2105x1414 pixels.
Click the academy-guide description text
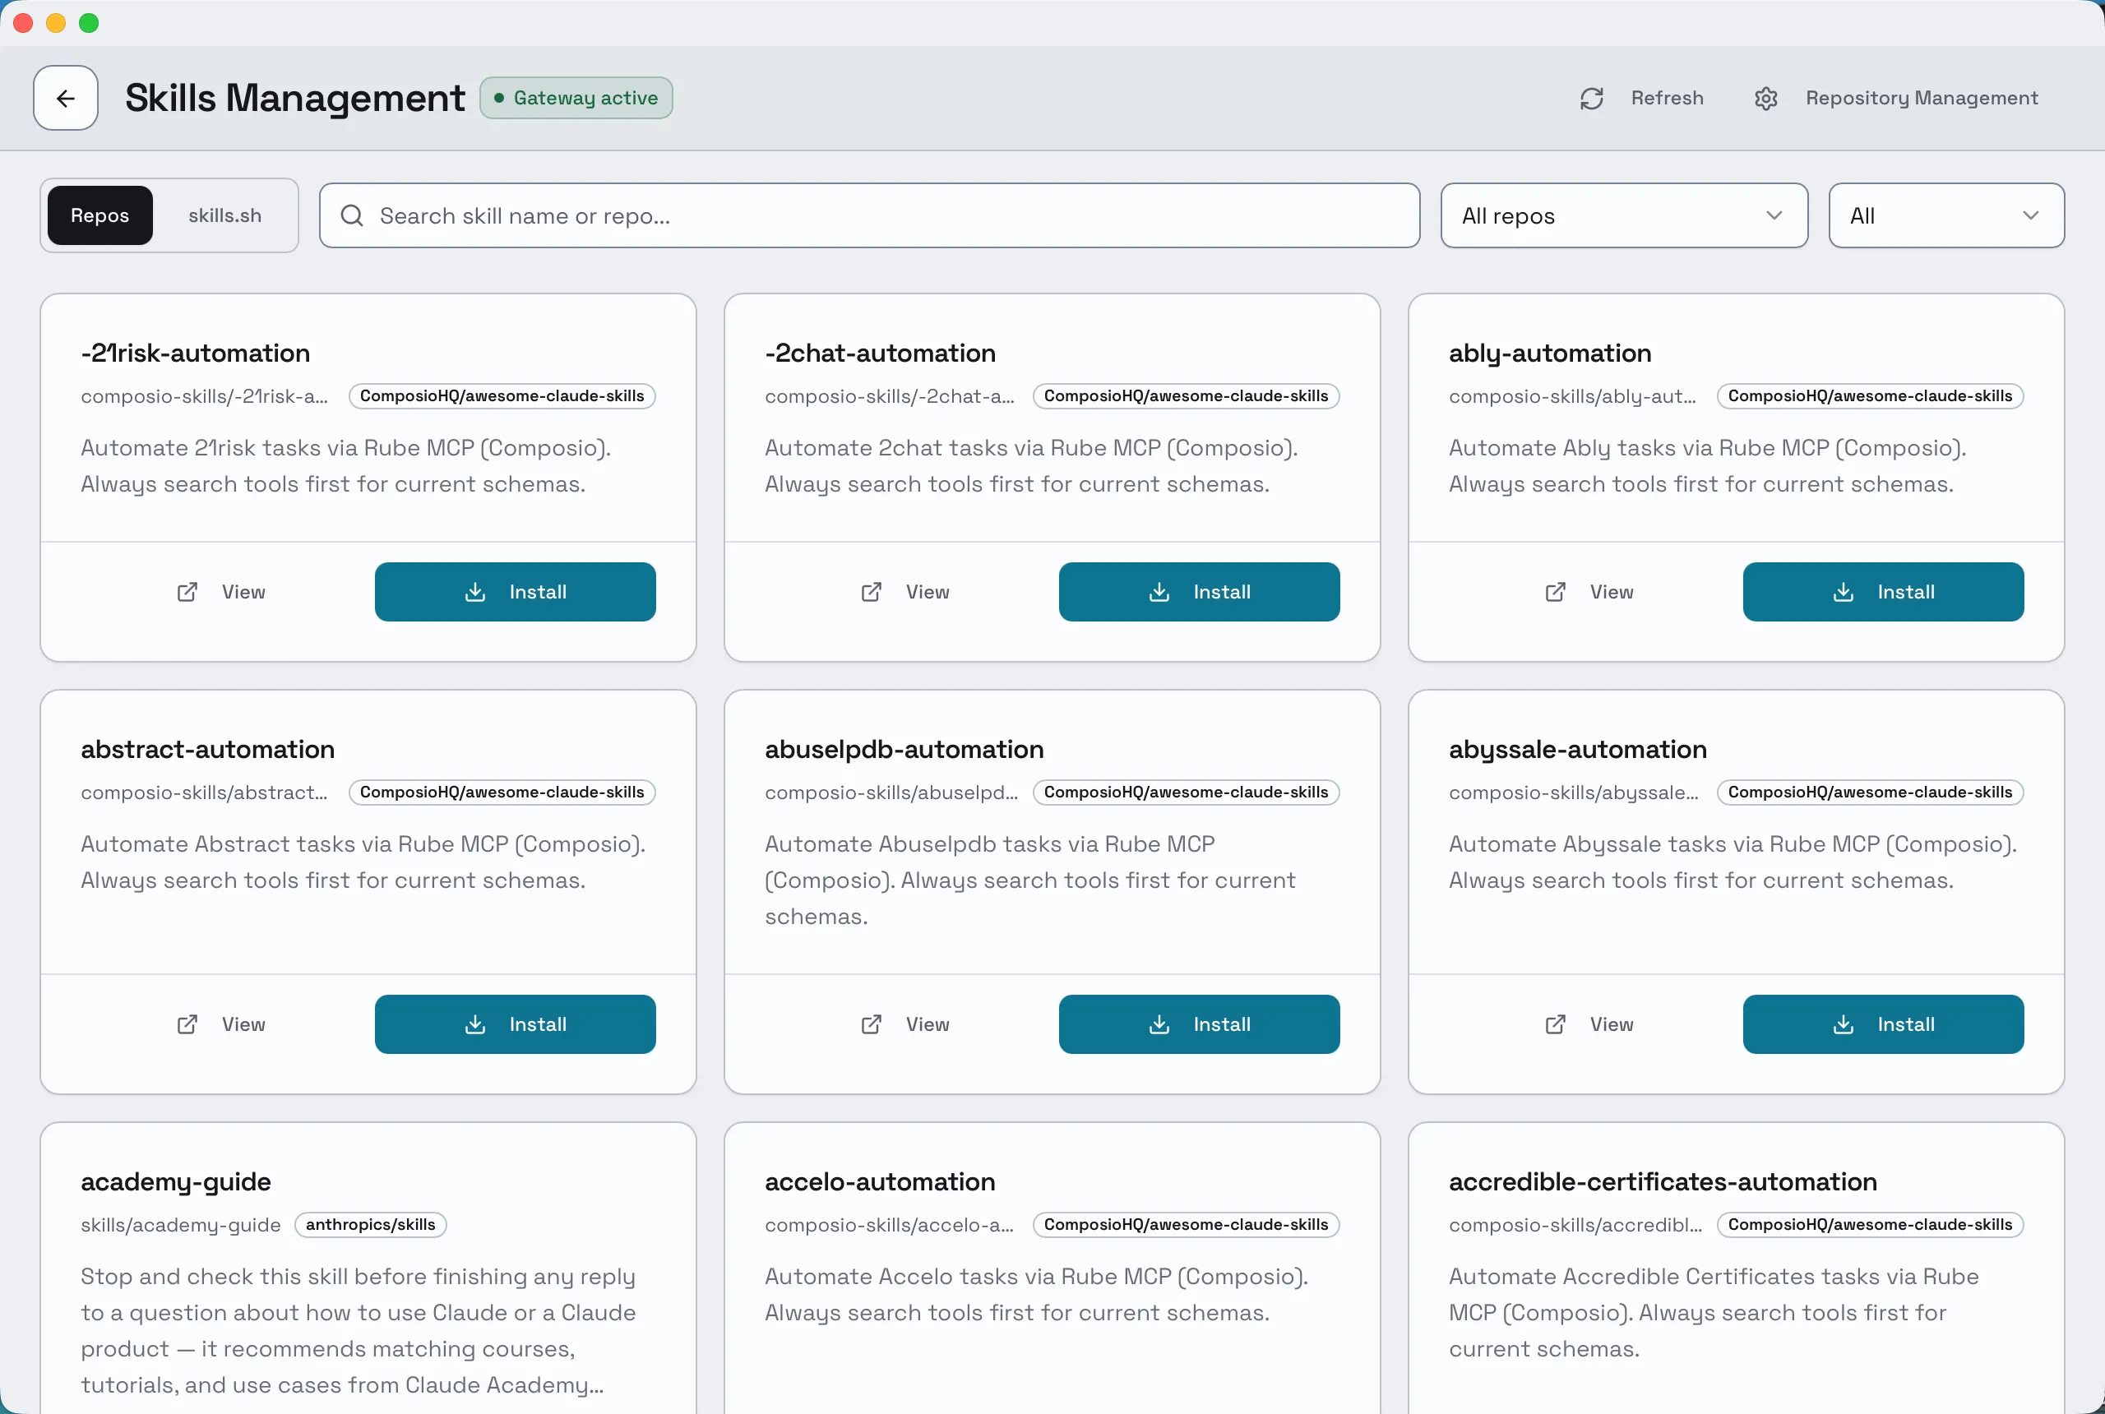358,1330
